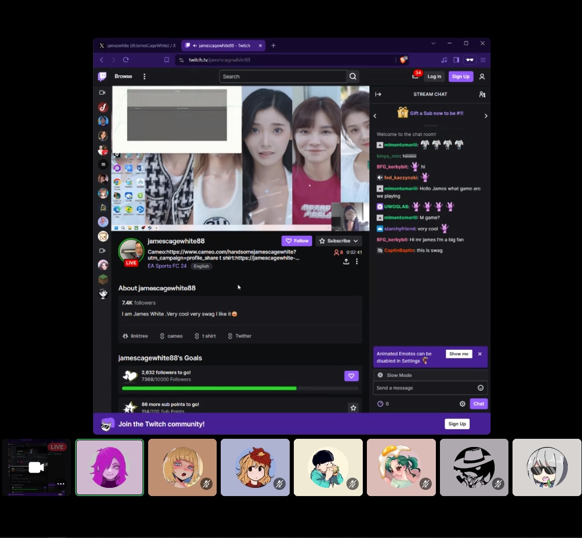This screenshot has height=538, width=582.
Task: Click sub points goal star button
Action: pos(354,408)
